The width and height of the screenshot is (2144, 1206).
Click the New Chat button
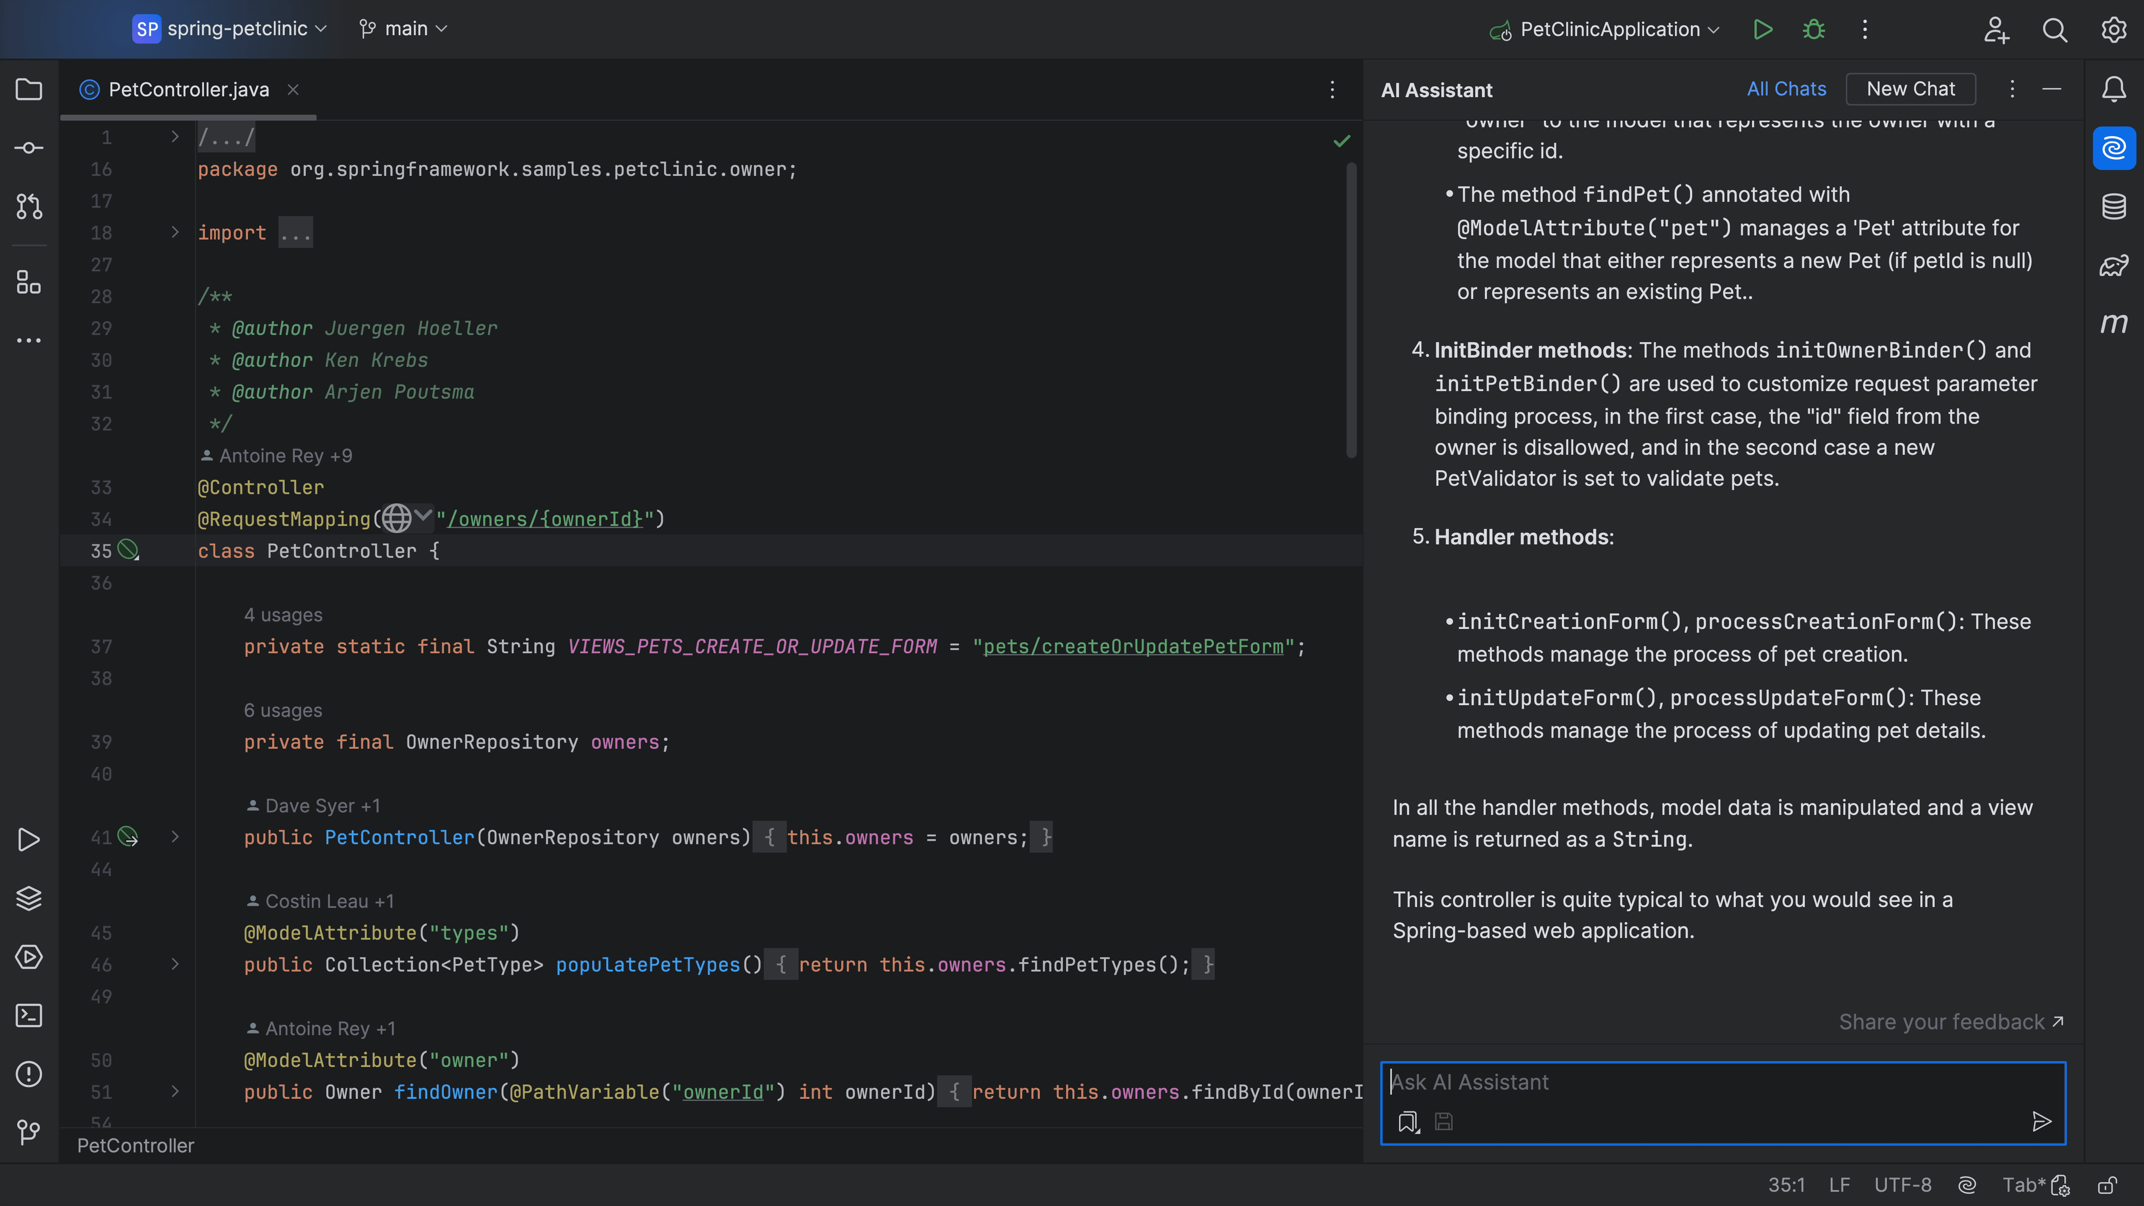tap(1911, 90)
